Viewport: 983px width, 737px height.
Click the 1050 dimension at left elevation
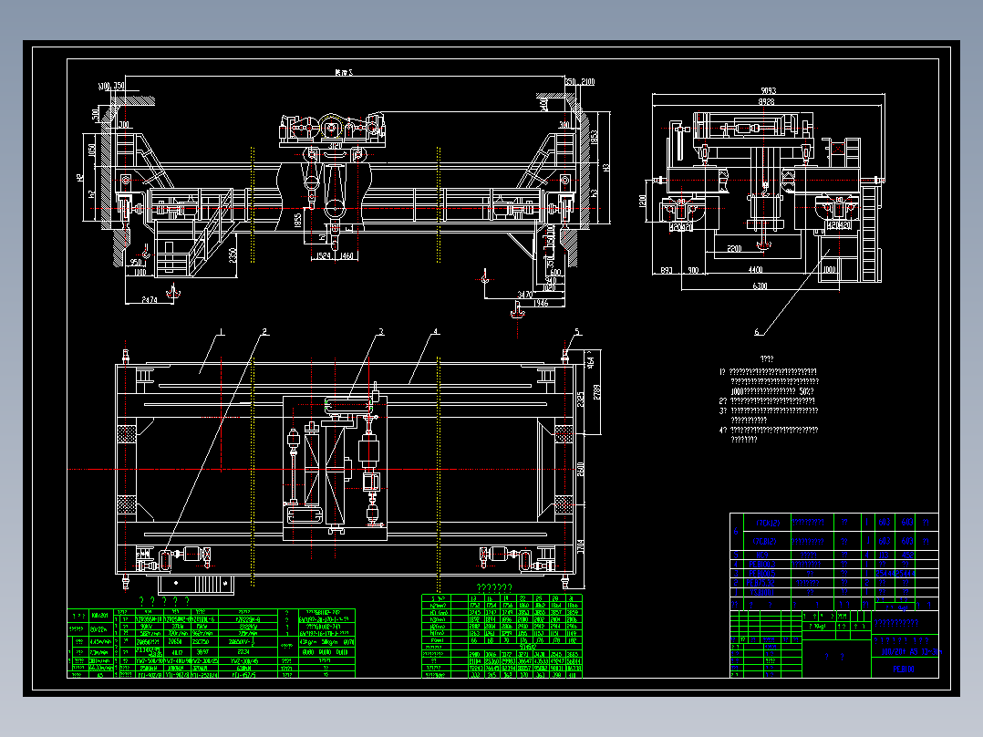tap(91, 151)
